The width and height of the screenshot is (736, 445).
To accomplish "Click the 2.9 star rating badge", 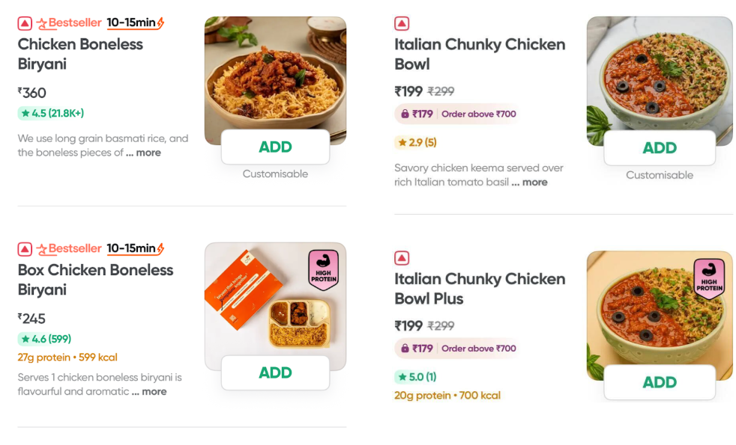I will click(416, 142).
